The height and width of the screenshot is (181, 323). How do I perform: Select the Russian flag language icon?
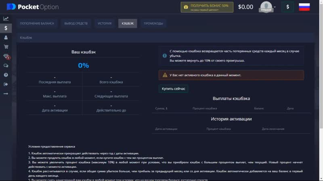pos(304,7)
